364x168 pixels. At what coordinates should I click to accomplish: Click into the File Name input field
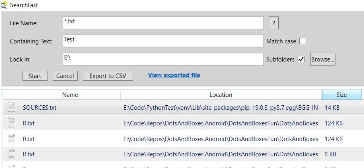163,23
